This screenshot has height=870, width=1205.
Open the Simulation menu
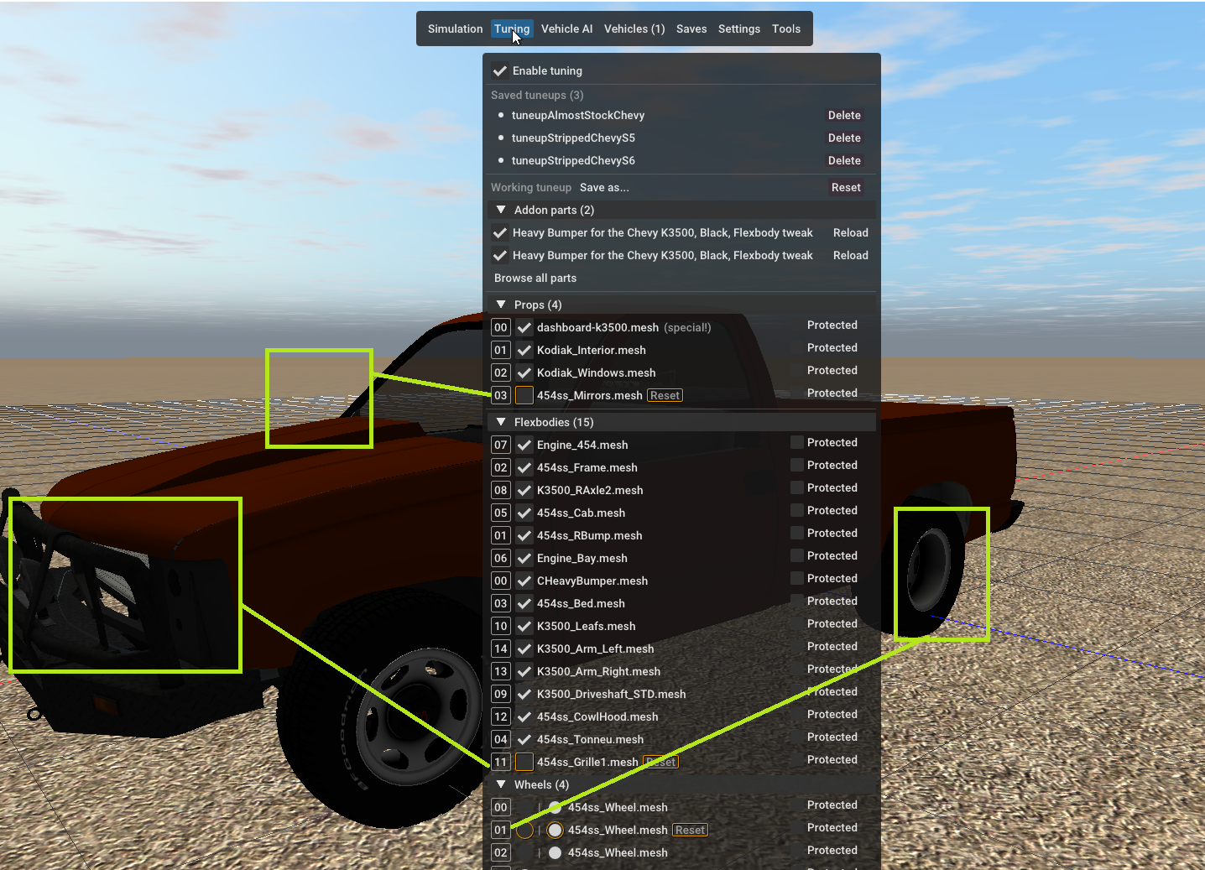pyautogui.click(x=455, y=29)
